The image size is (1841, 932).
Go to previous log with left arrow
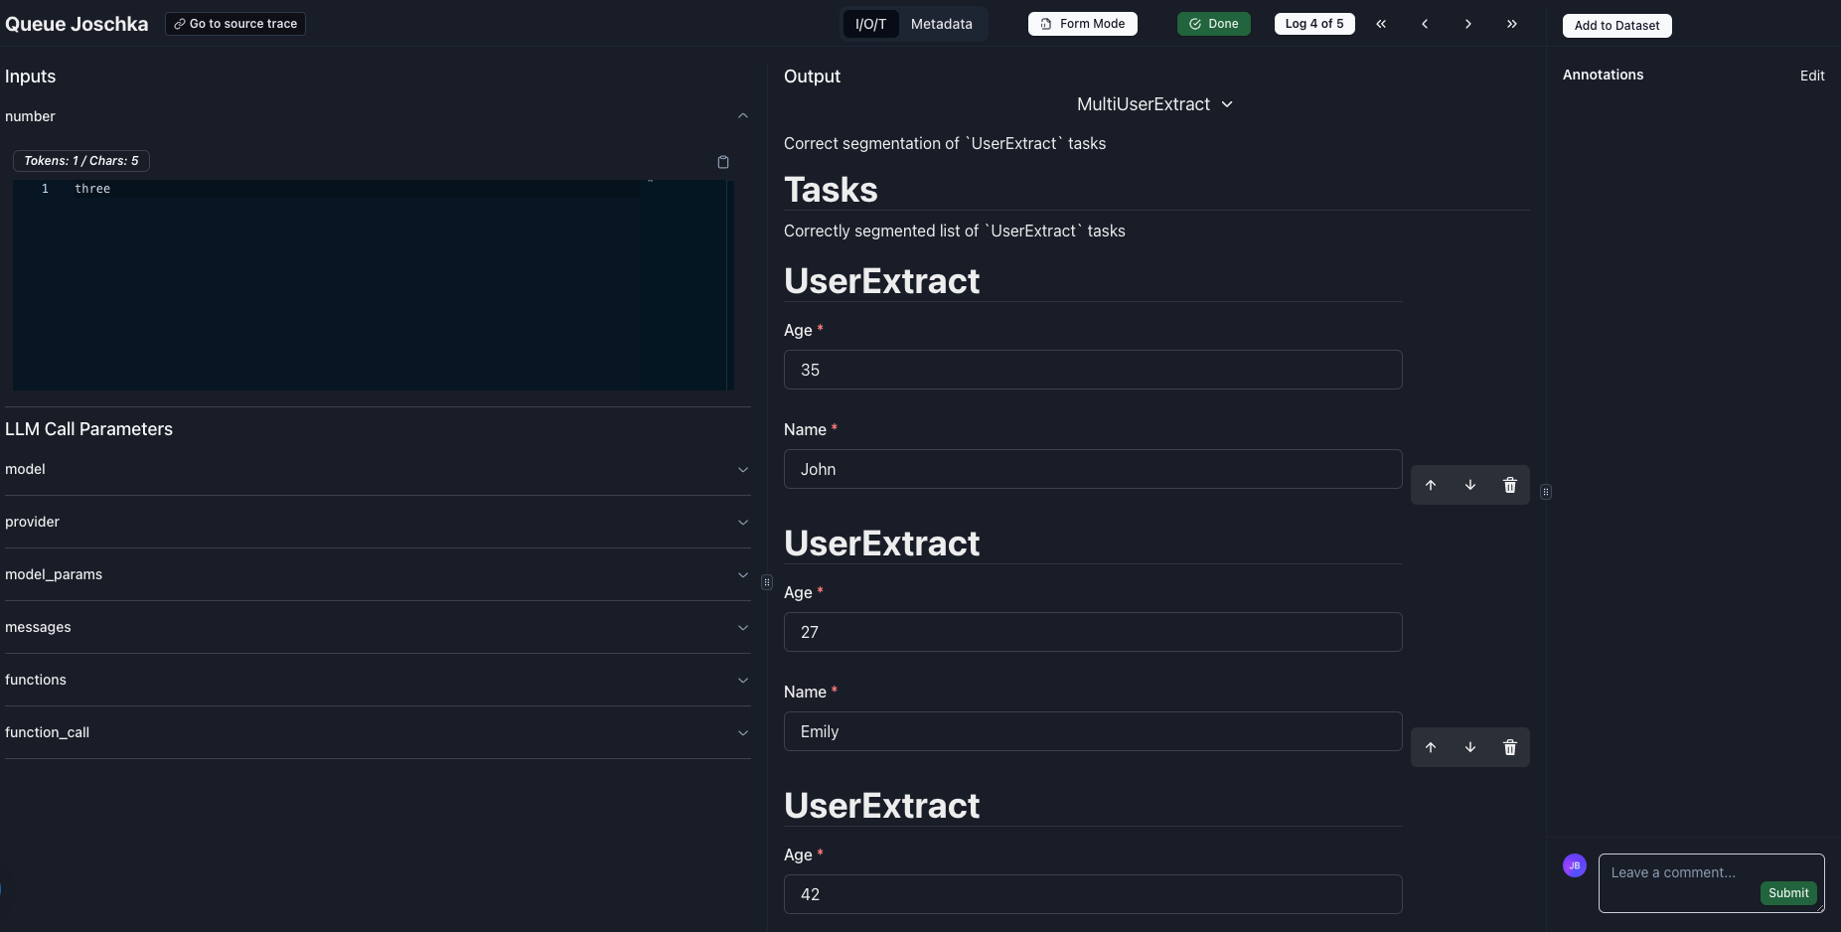(1424, 24)
